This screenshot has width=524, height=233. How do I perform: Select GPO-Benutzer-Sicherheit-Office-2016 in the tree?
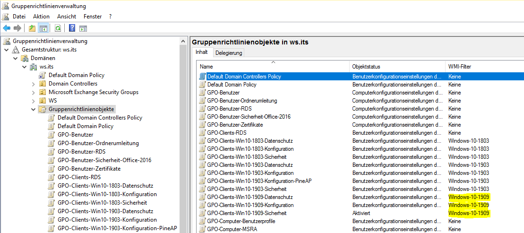[x=104, y=160]
